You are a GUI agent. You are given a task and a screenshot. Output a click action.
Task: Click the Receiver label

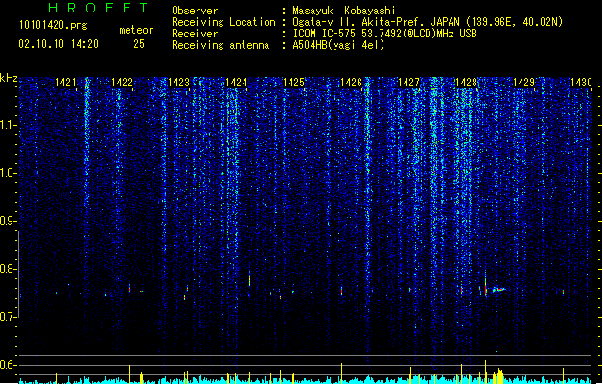pyautogui.click(x=195, y=34)
